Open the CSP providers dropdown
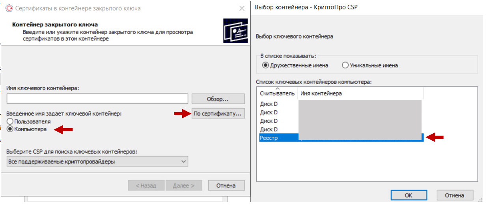 point(97,161)
